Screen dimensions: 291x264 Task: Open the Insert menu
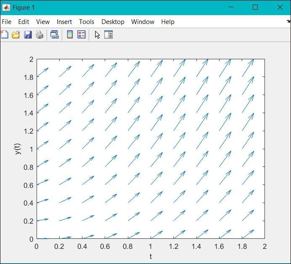[x=64, y=22]
